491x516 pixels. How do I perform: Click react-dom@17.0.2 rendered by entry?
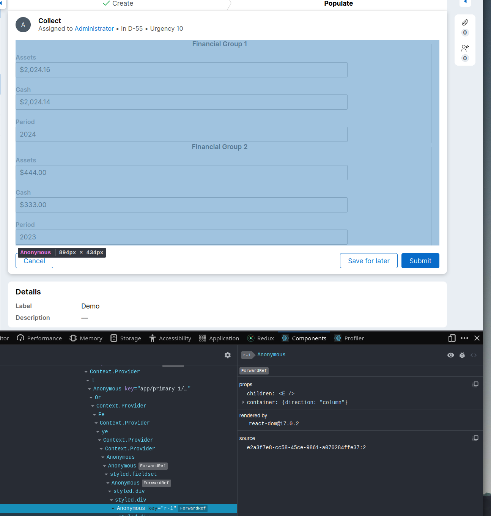pyautogui.click(x=274, y=424)
